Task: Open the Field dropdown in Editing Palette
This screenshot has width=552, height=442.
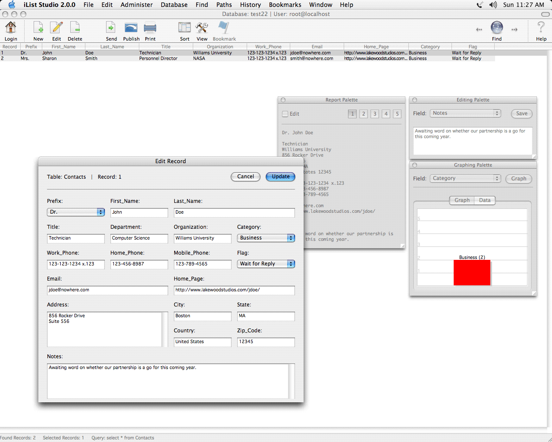Action: (x=465, y=113)
